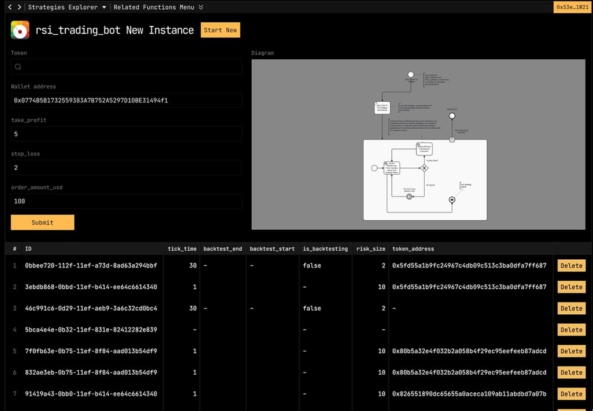Click the back navigation arrow
593x411 pixels.
click(x=9, y=7)
